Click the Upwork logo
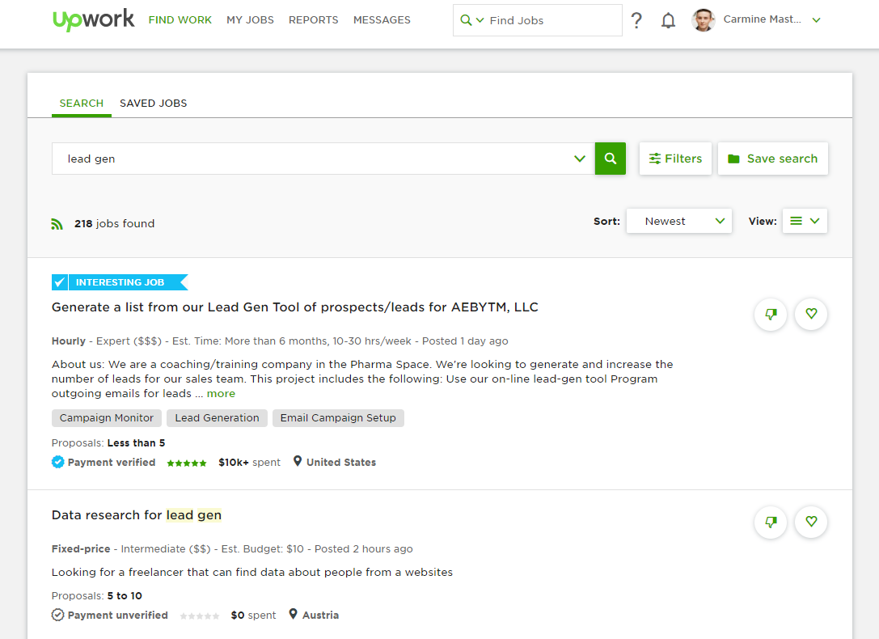This screenshot has height=639, width=879. point(93,19)
